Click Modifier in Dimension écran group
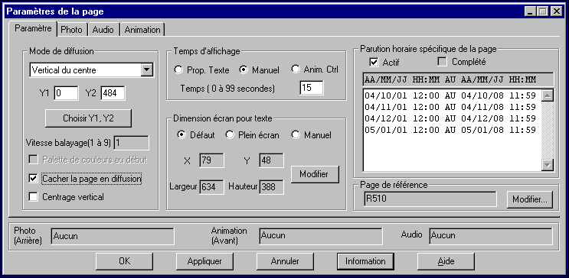Image resolution: width=569 pixels, height=278 pixels. point(315,174)
